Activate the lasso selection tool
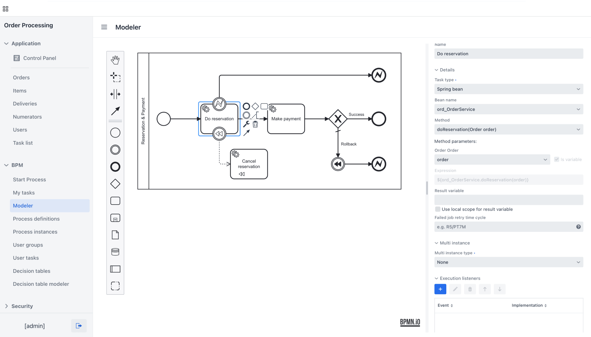 (115, 77)
